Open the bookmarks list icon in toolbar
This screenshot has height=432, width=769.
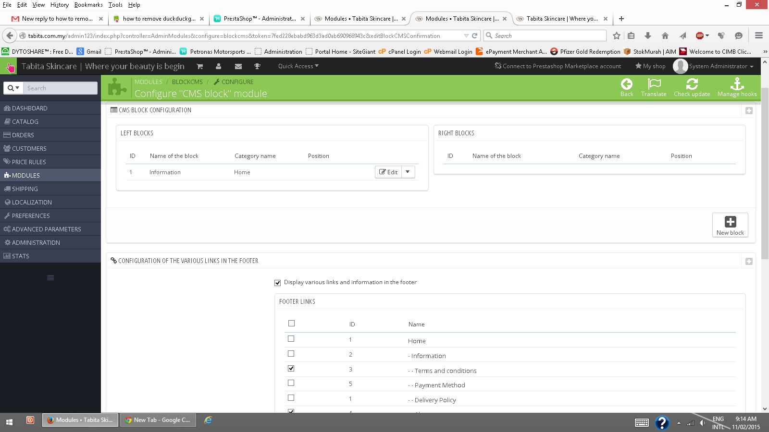[631, 36]
